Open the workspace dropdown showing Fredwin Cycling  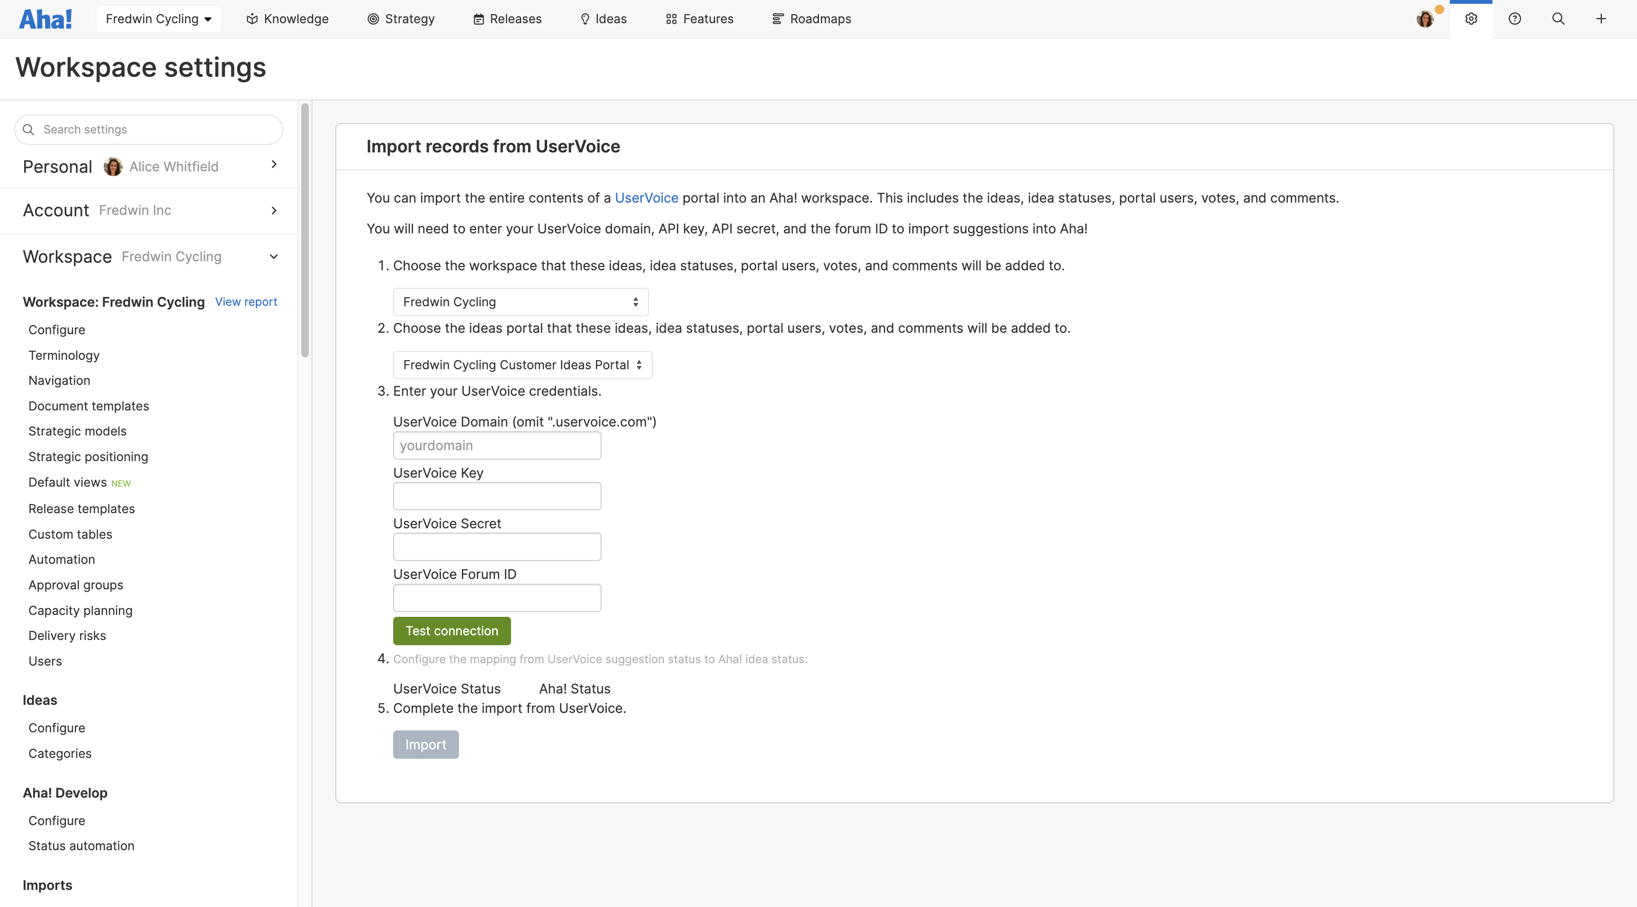[520, 302]
